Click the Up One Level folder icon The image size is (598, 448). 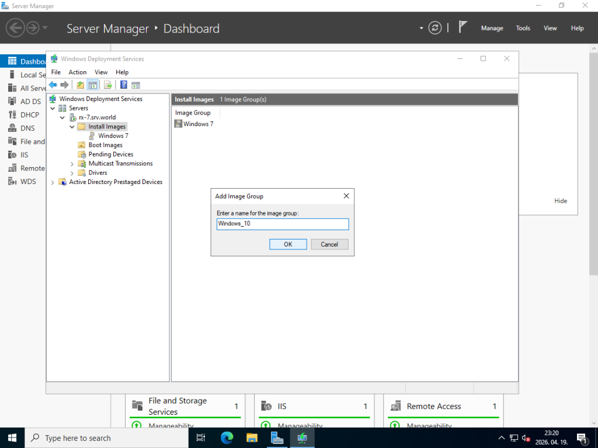pyautogui.click(x=80, y=85)
